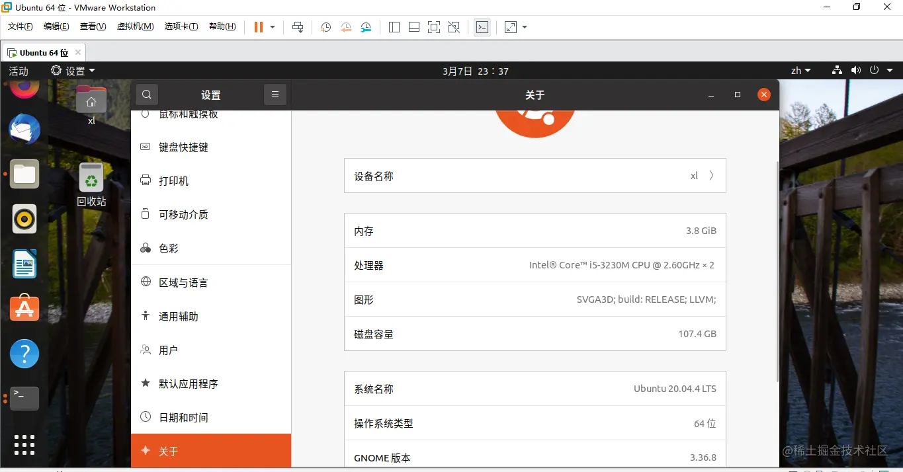
Task: Click the Ubuntu 20.04.4 LTS system name value
Action: tap(675, 389)
